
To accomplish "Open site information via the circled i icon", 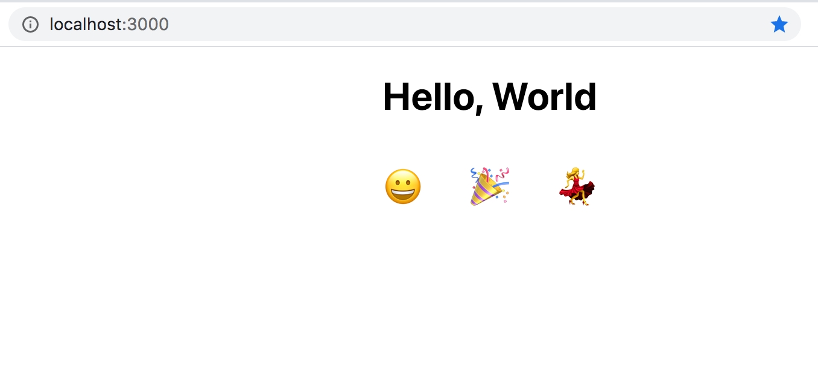I will tap(30, 24).
